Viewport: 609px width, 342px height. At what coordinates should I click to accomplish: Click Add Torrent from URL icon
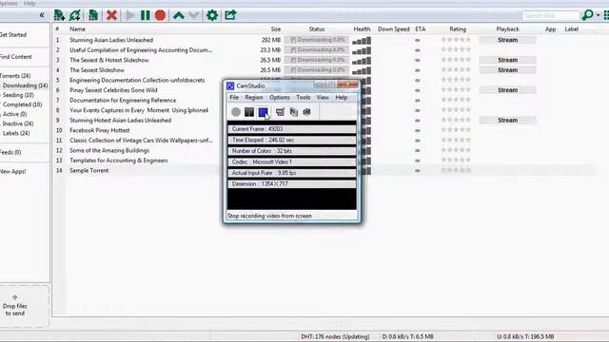[x=74, y=15]
